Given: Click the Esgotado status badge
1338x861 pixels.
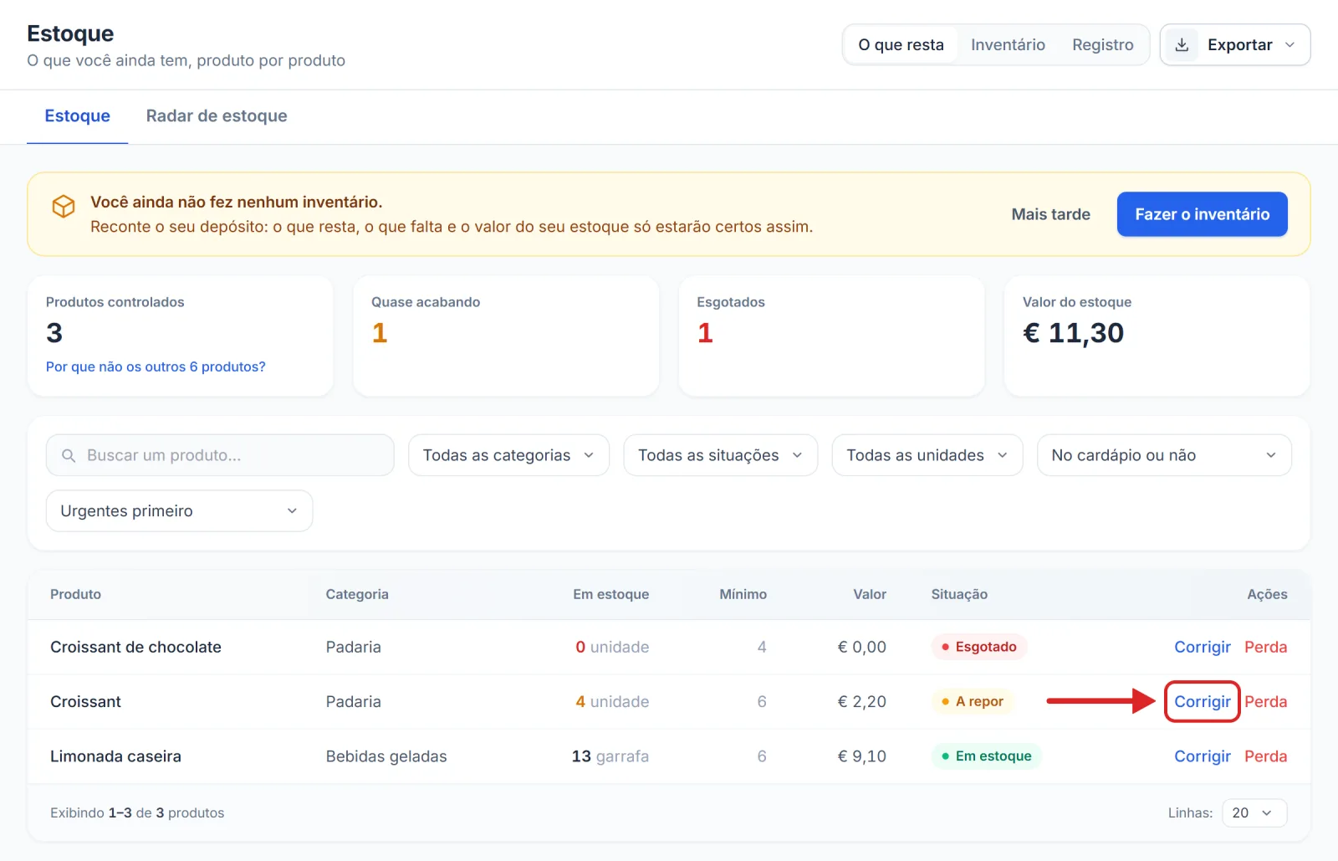Looking at the screenshot, I should click(978, 648).
